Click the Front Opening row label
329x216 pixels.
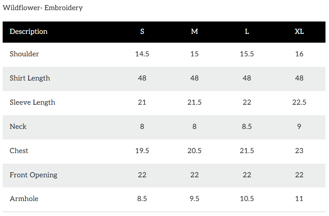(33, 175)
